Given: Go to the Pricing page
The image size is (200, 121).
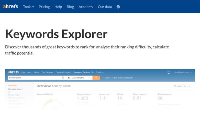Looking at the screenshot, I should pos(44,7).
